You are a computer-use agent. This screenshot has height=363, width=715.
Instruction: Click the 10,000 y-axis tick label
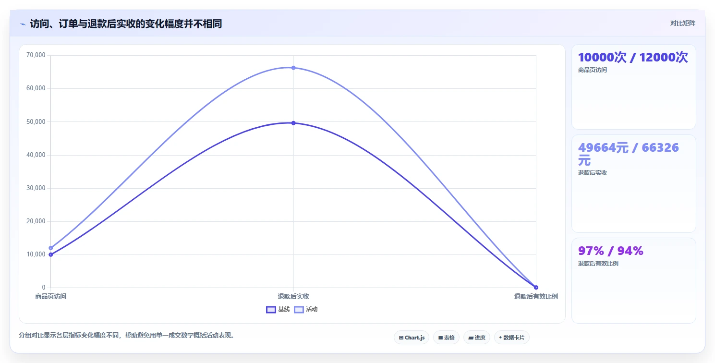[36, 254]
